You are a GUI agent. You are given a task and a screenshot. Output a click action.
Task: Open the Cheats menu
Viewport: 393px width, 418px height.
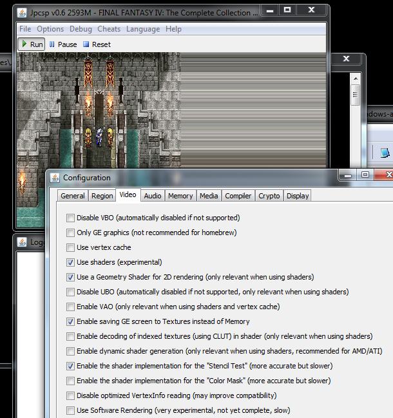pyautogui.click(x=109, y=29)
